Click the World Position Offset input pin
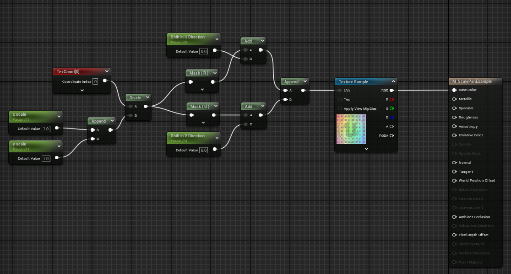This screenshot has width=511, height=274. (454, 181)
